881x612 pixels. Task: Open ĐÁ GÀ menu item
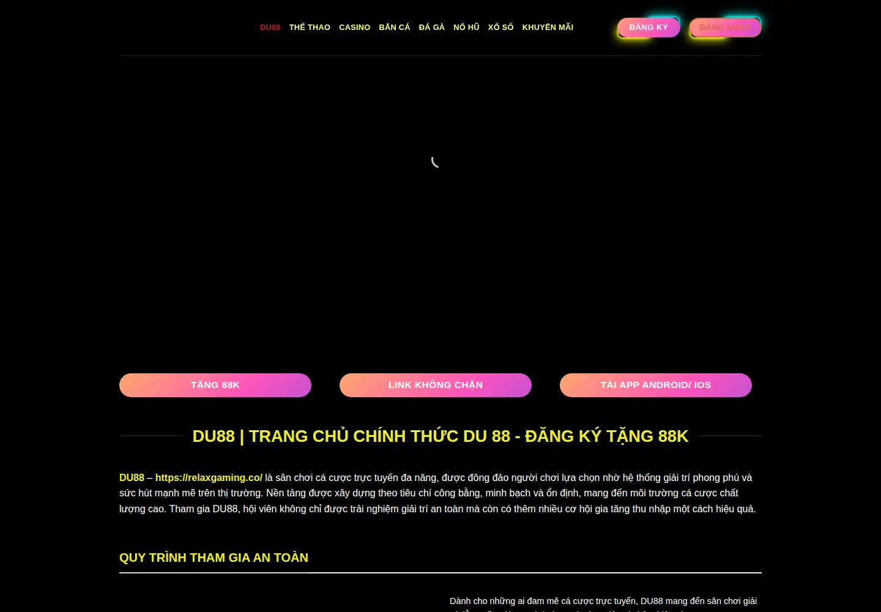click(431, 28)
